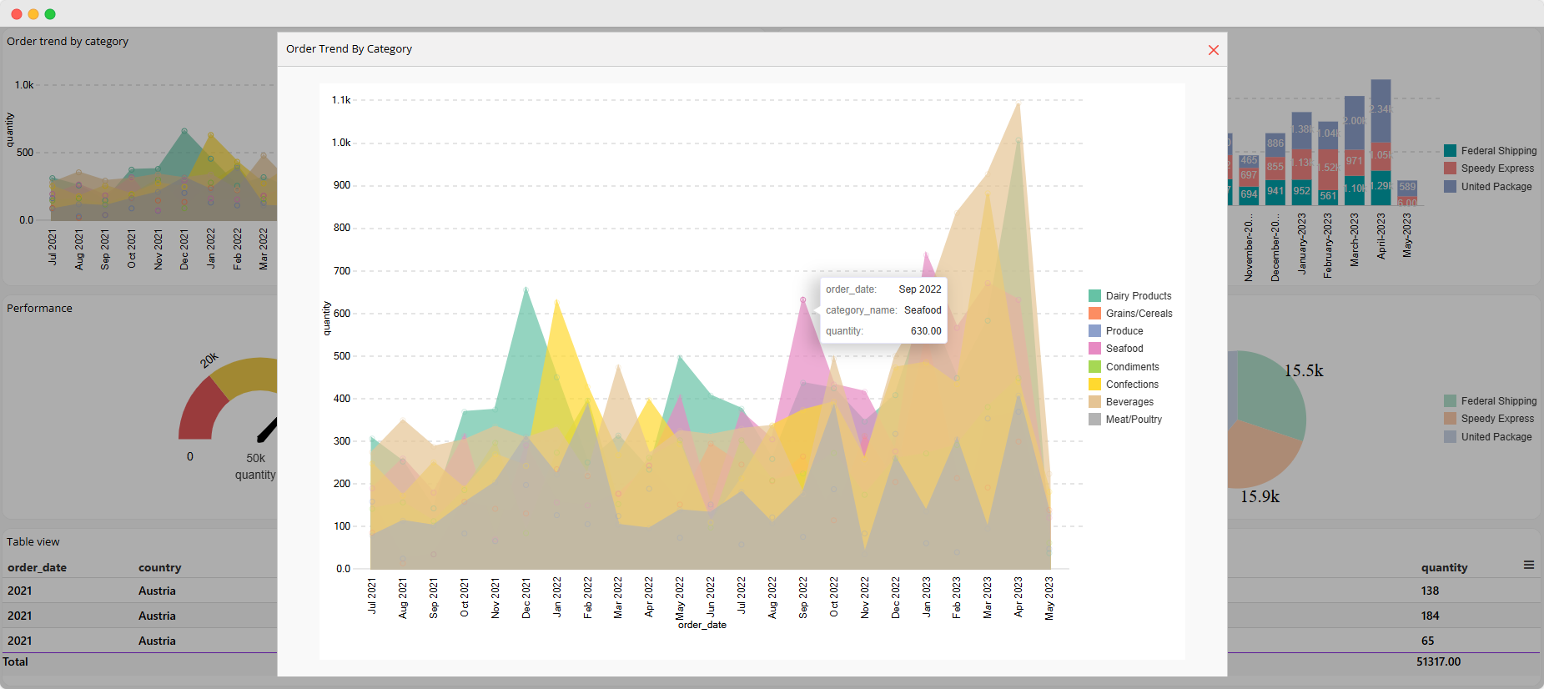Click the Sep 2022 Seafood data point
This screenshot has width=1544, height=689.
click(x=803, y=299)
